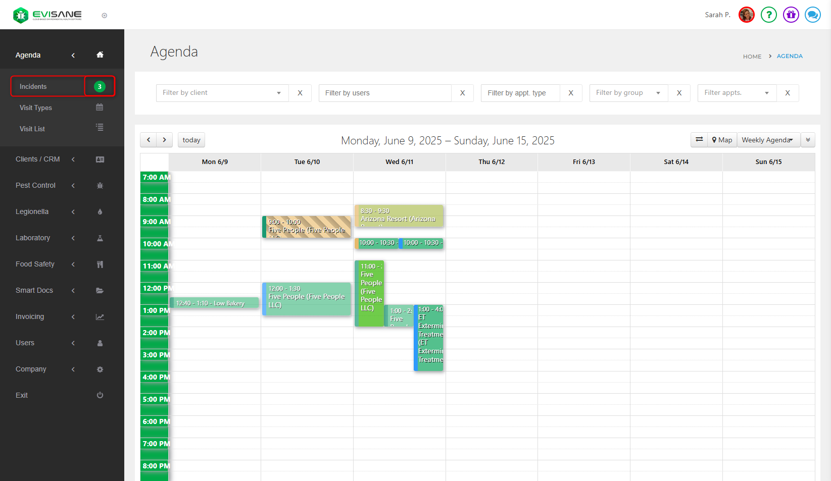Click the Filter by users input
The width and height of the screenshot is (831, 481).
[x=385, y=93]
